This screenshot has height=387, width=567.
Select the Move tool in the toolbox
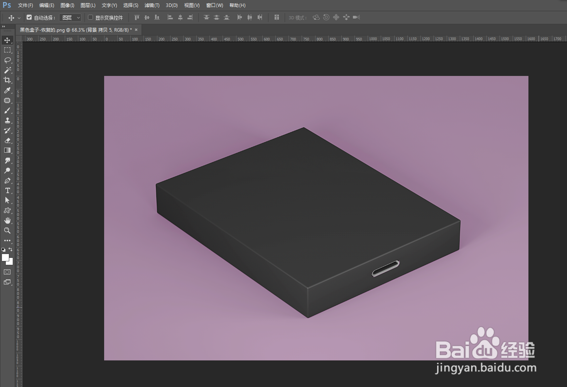click(x=7, y=40)
